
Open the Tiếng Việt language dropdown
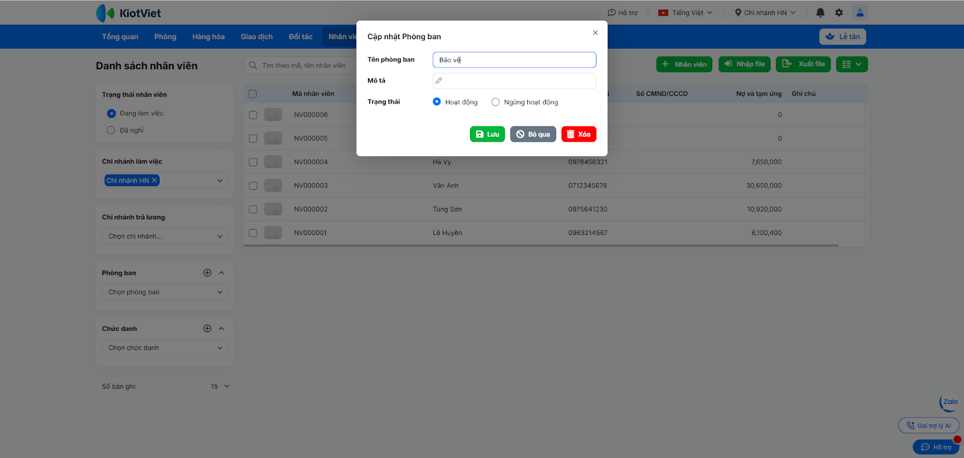point(685,13)
